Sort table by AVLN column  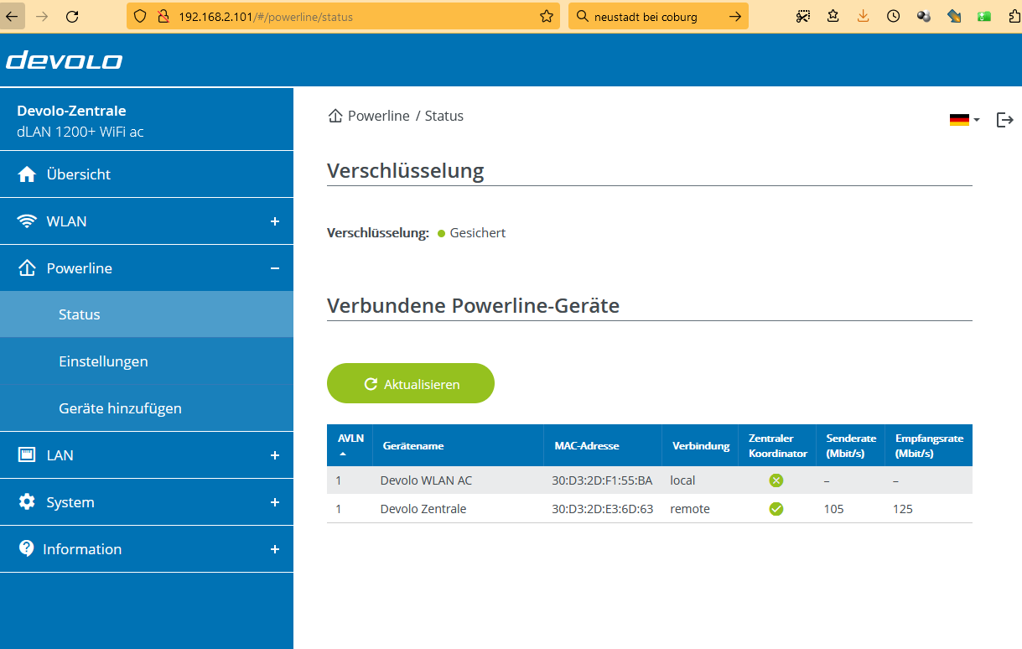pyautogui.click(x=350, y=445)
